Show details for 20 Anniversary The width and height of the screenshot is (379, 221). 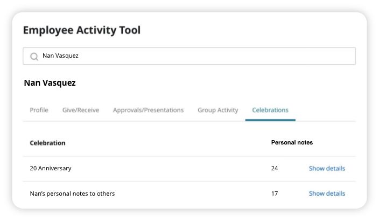point(327,169)
